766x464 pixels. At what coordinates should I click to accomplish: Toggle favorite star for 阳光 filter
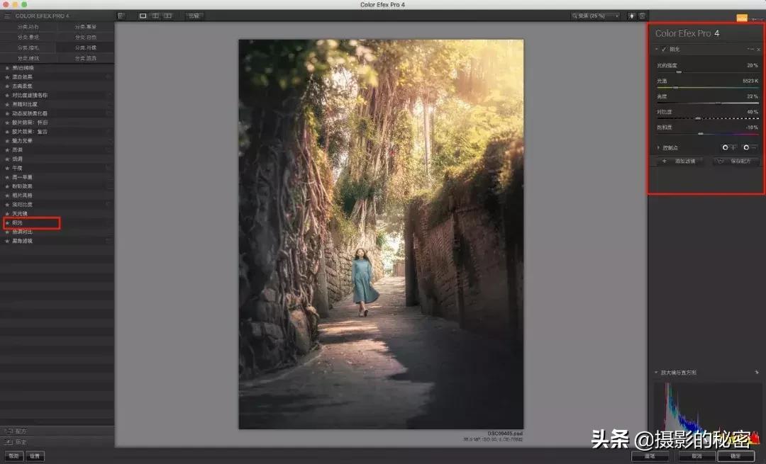(x=7, y=223)
